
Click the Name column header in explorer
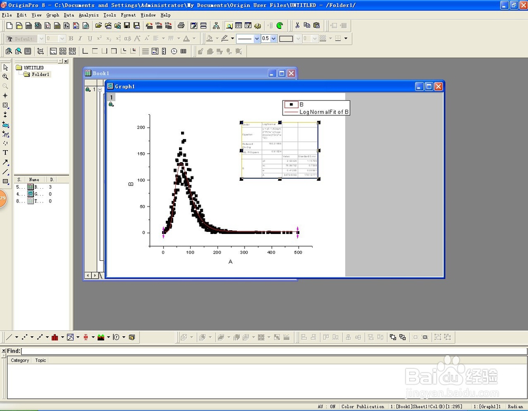(34, 180)
